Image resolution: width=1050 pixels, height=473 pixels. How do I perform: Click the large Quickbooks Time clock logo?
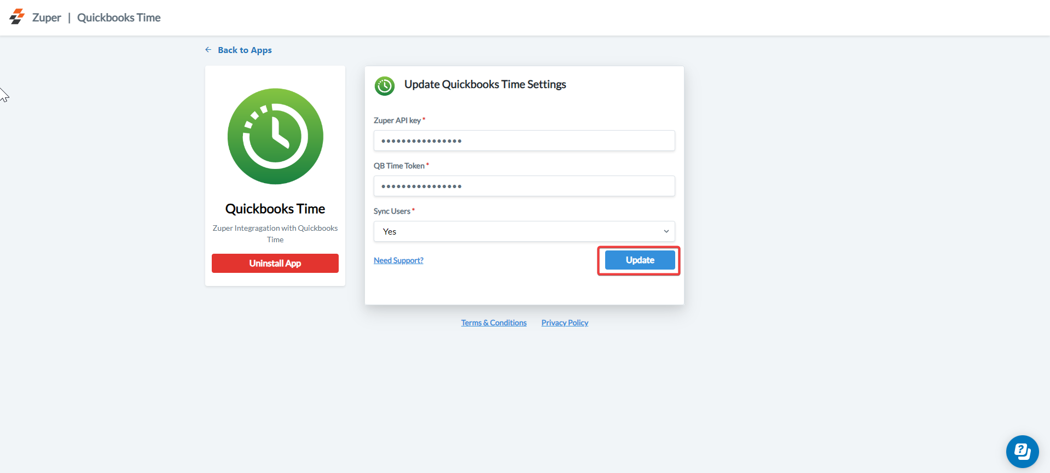[275, 136]
